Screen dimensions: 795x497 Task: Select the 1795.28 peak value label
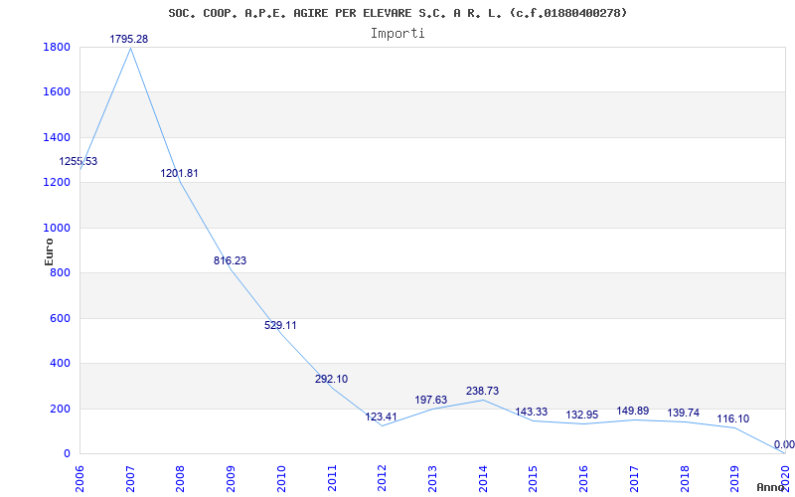tap(129, 39)
